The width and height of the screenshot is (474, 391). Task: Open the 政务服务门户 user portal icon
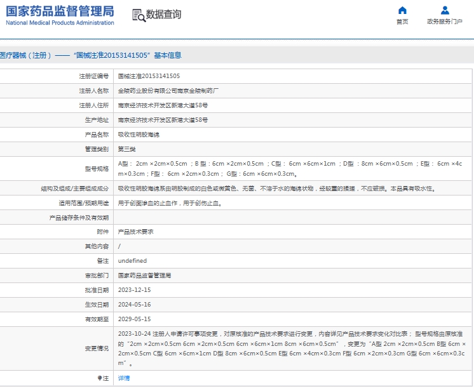[445, 11]
